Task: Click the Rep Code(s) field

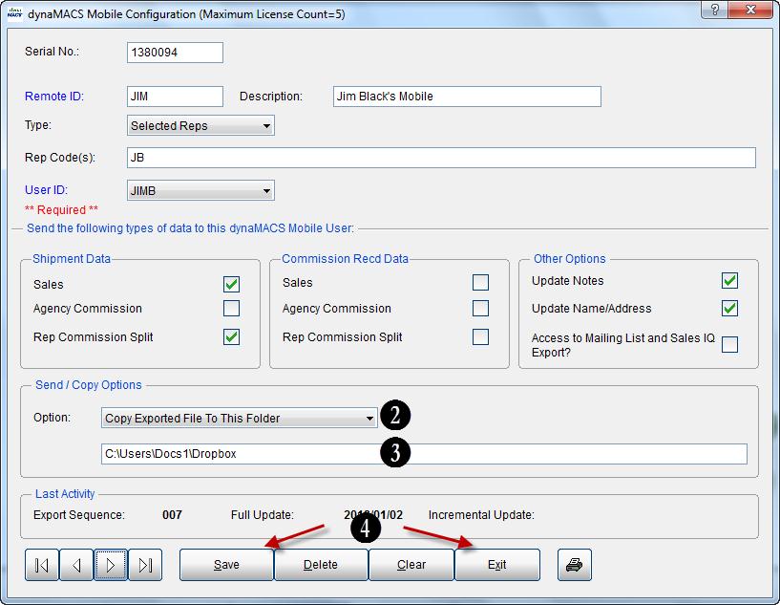Action: [x=441, y=158]
